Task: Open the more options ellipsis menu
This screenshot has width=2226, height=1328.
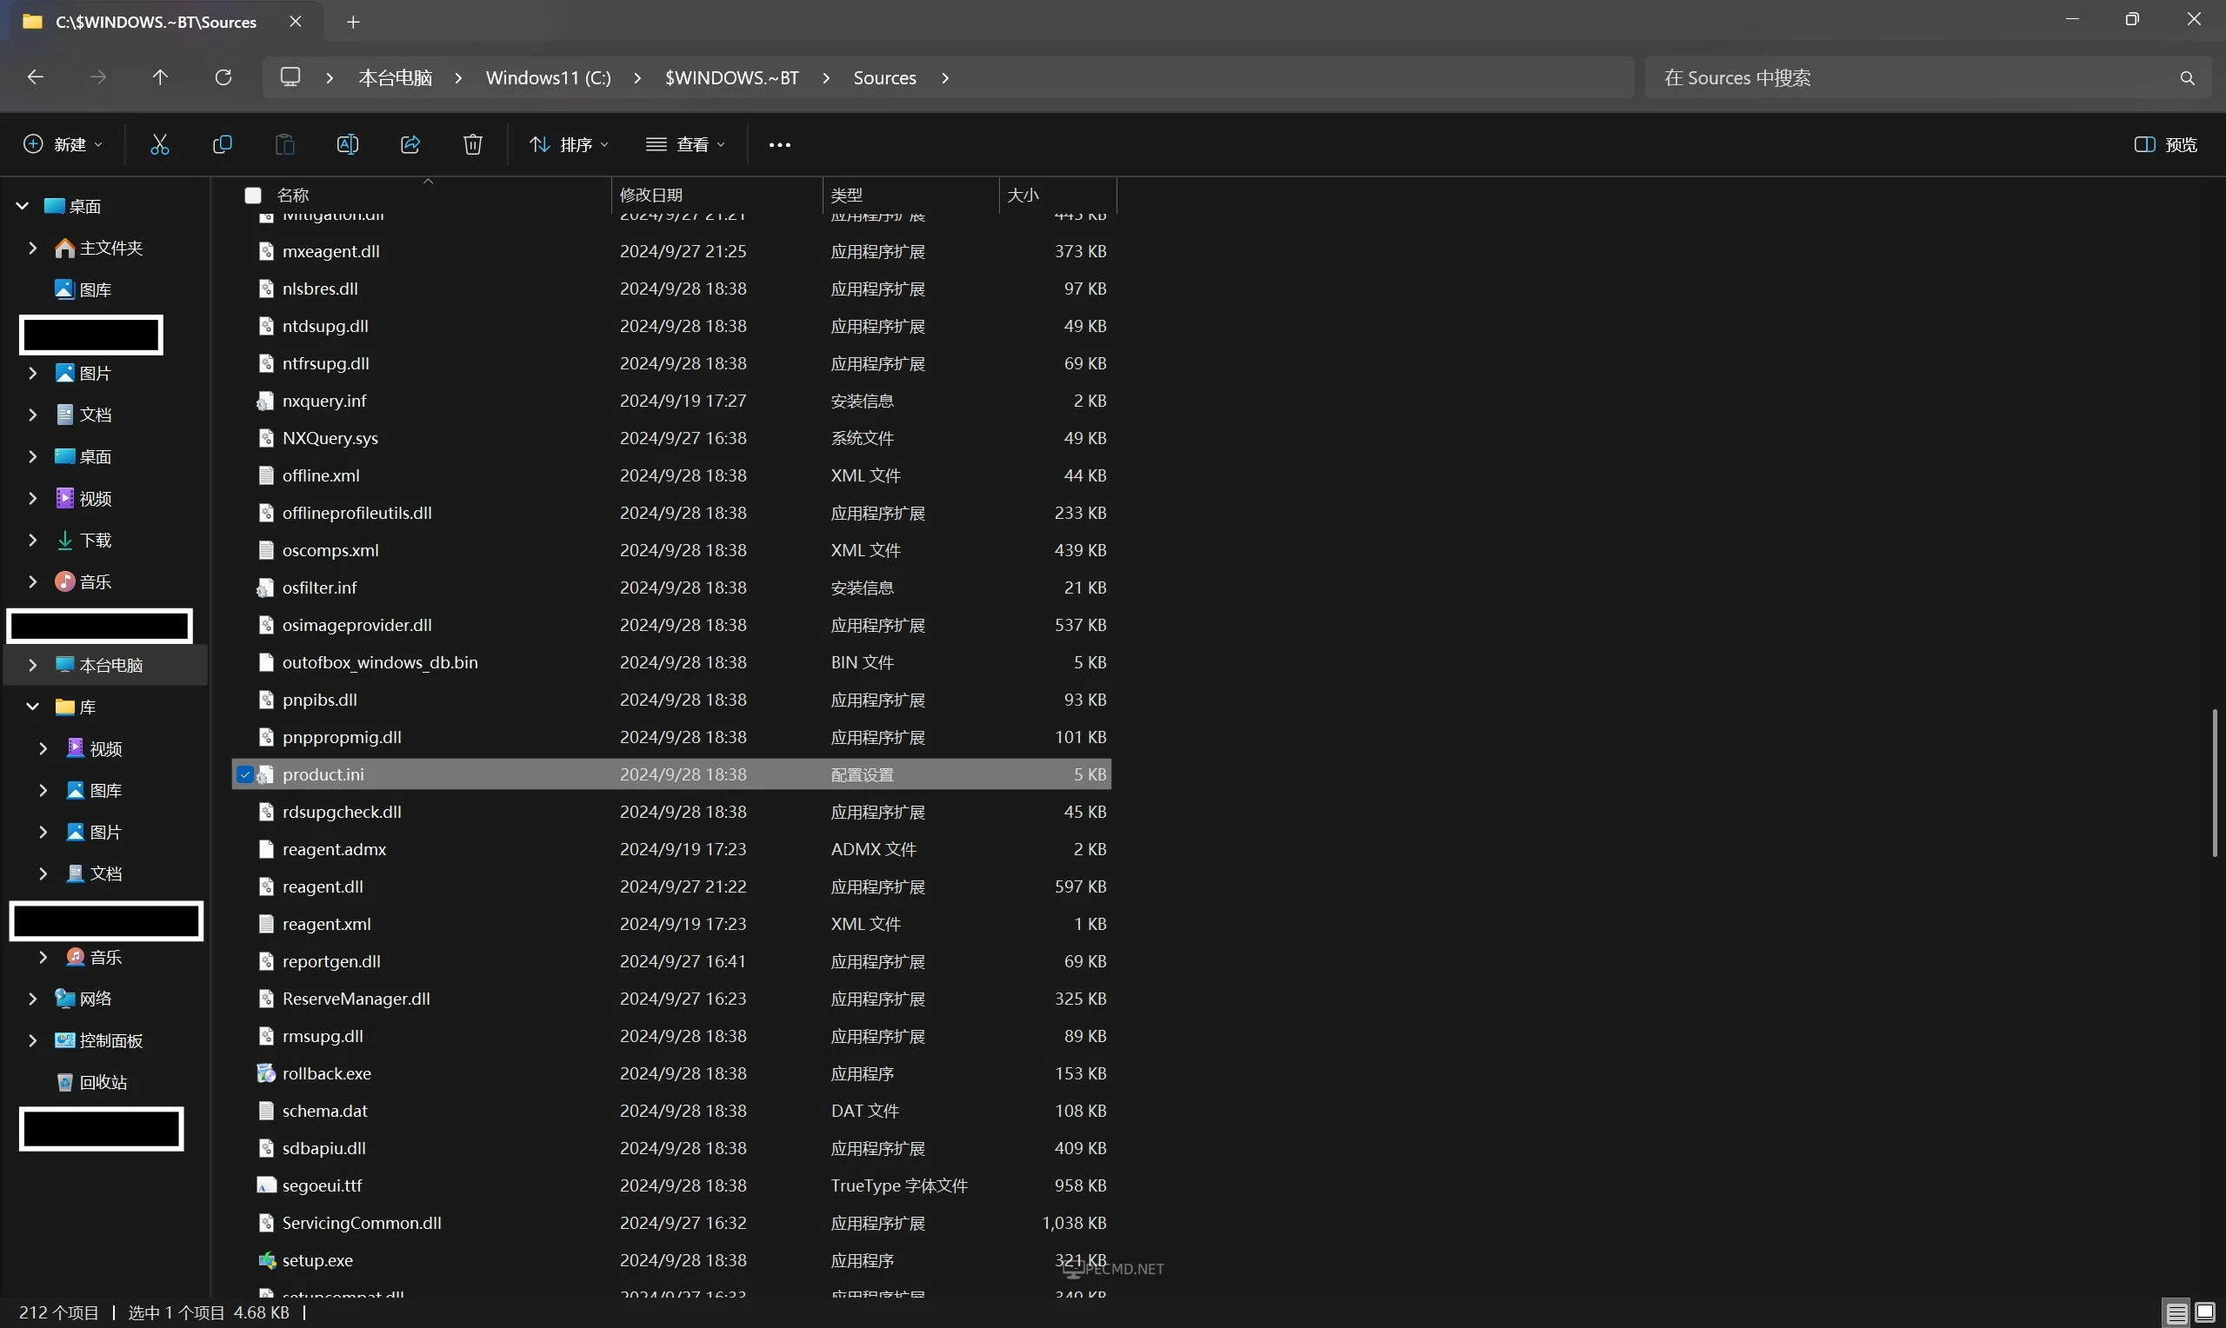Action: [x=780, y=145]
